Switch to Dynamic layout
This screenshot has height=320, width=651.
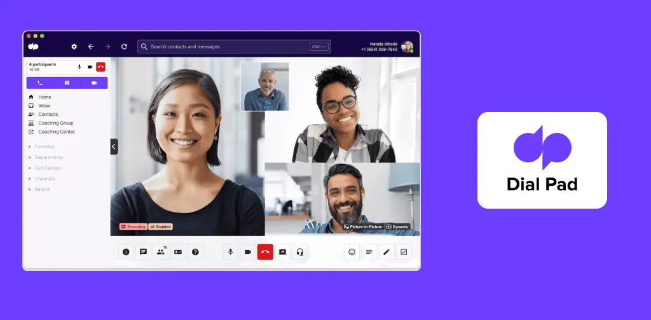[x=398, y=227]
